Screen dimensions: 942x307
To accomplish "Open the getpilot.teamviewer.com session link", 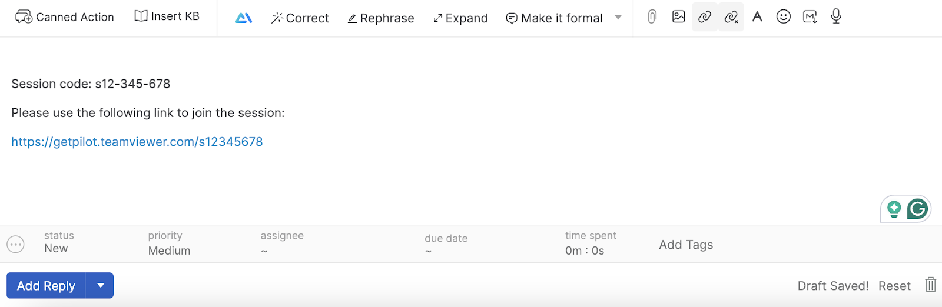I will pos(137,142).
